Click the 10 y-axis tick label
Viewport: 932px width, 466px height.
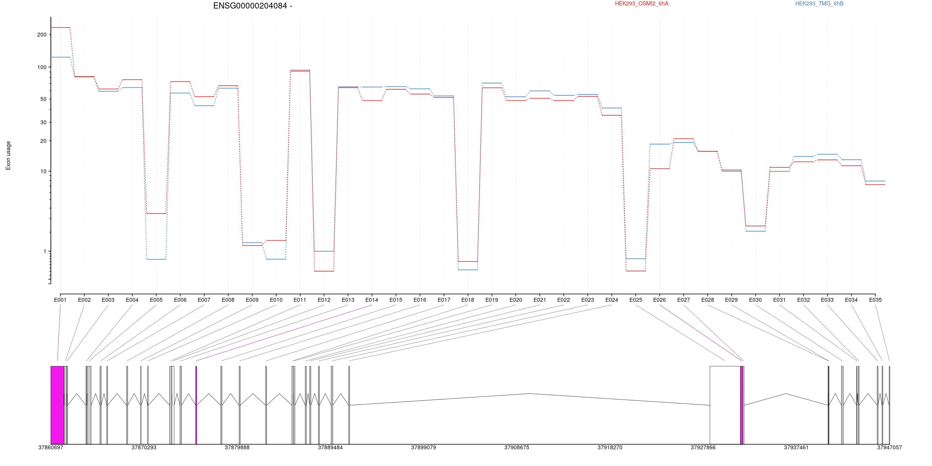[43, 171]
